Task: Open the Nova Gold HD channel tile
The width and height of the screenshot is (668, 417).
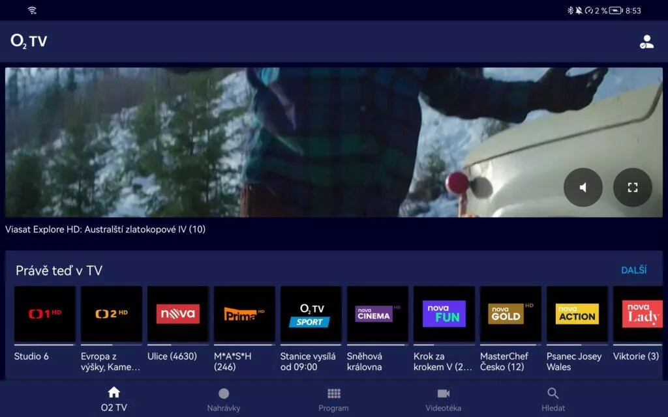Action: [x=511, y=314]
